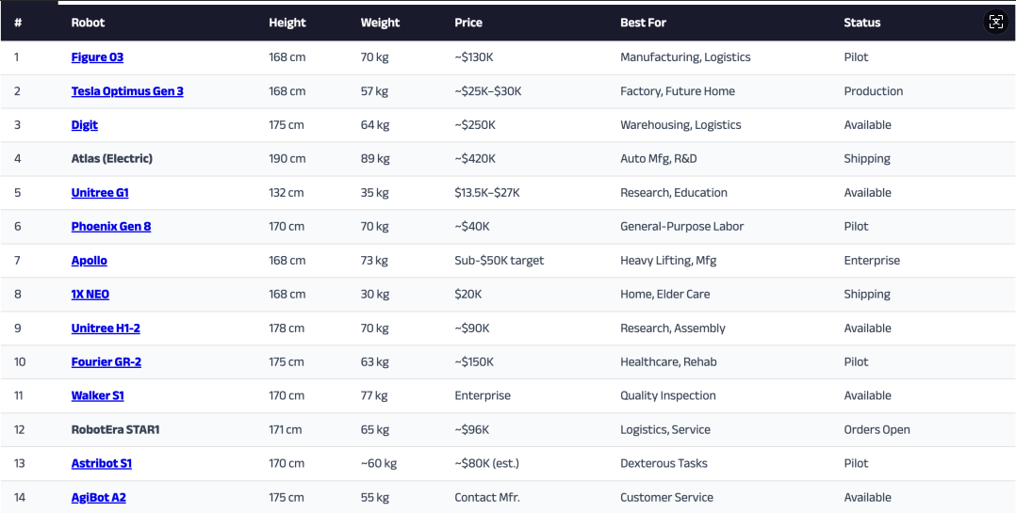Select the Best For column header

pyautogui.click(x=643, y=23)
